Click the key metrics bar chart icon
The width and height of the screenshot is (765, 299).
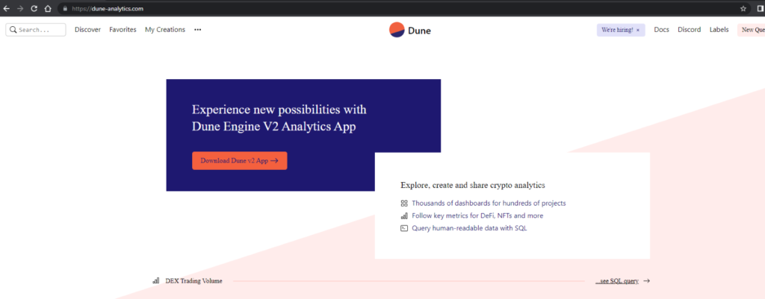pos(404,215)
